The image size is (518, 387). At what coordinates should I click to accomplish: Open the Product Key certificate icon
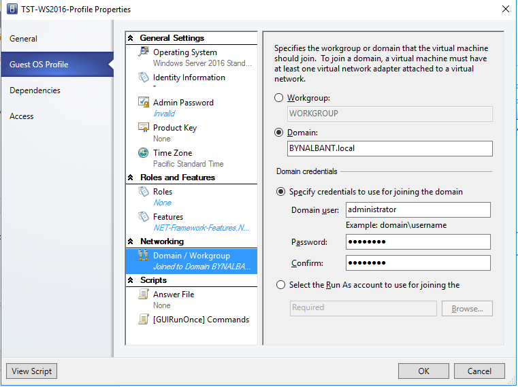tap(144, 127)
